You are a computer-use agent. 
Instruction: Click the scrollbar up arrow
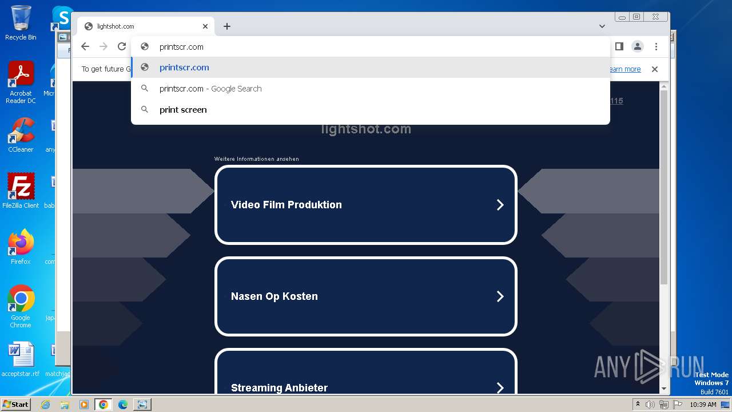point(664,86)
